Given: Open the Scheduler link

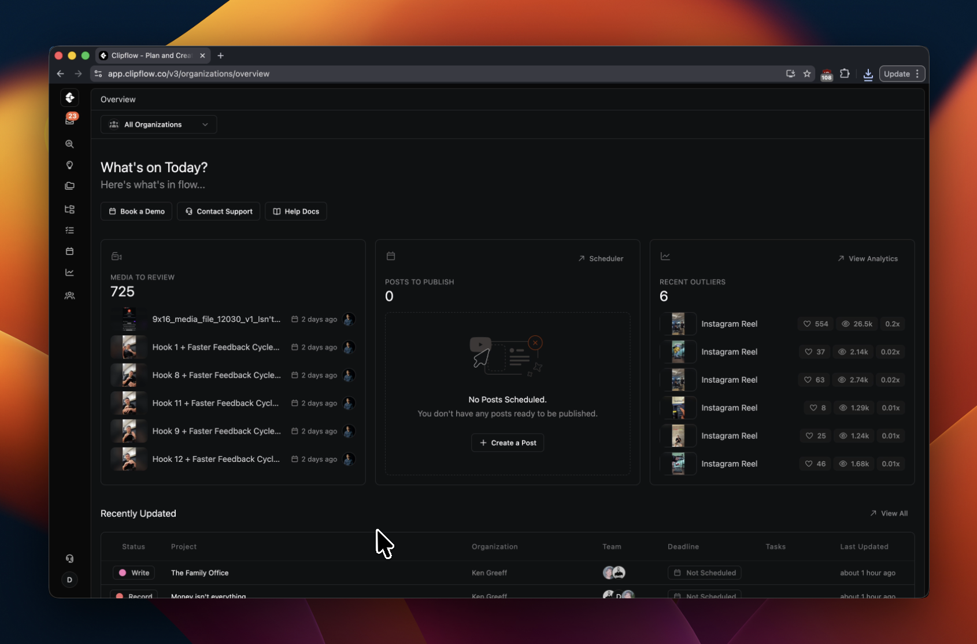Looking at the screenshot, I should 601,258.
